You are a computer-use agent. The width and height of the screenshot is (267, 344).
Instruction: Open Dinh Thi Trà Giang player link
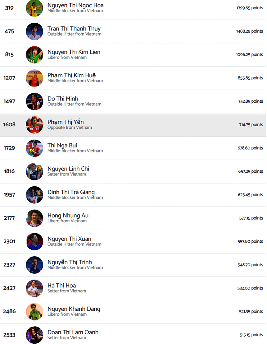tap(71, 192)
